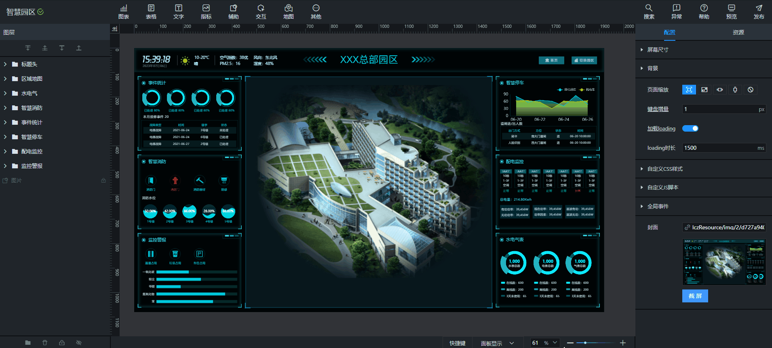Screen dimensions: 772x348
Task: Open the 图表 chart components menu
Action: pos(124,12)
